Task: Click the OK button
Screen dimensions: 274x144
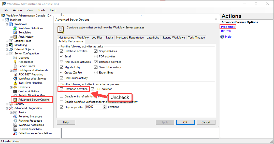Action: coord(185,122)
